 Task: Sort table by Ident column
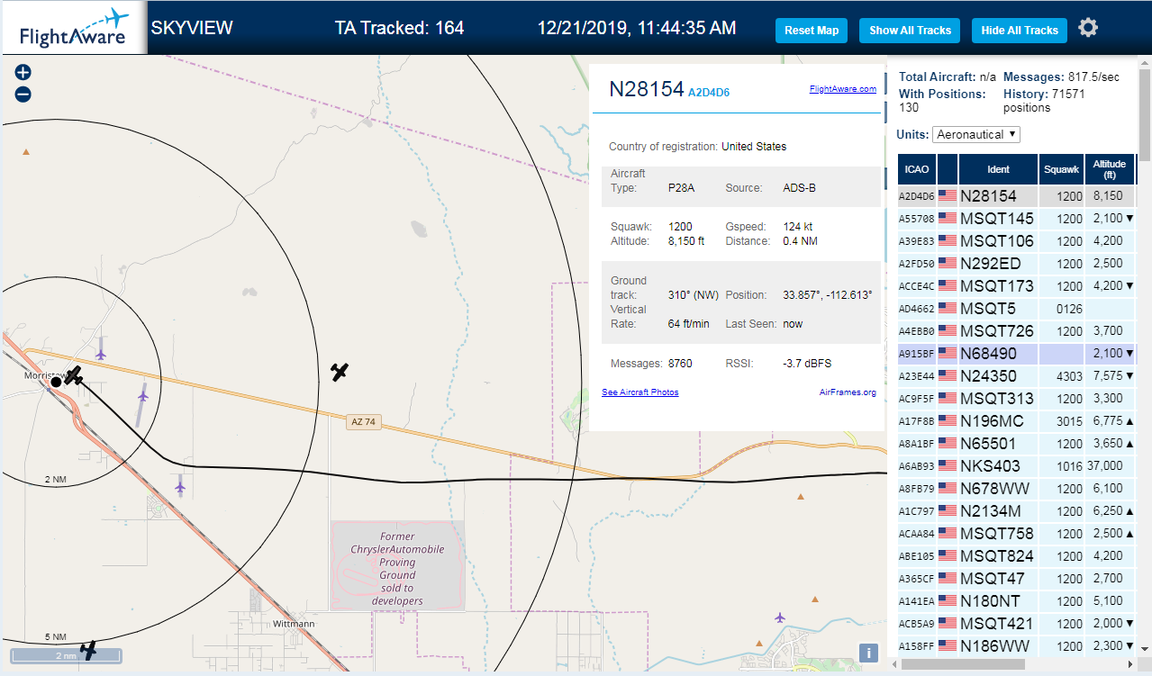999,169
